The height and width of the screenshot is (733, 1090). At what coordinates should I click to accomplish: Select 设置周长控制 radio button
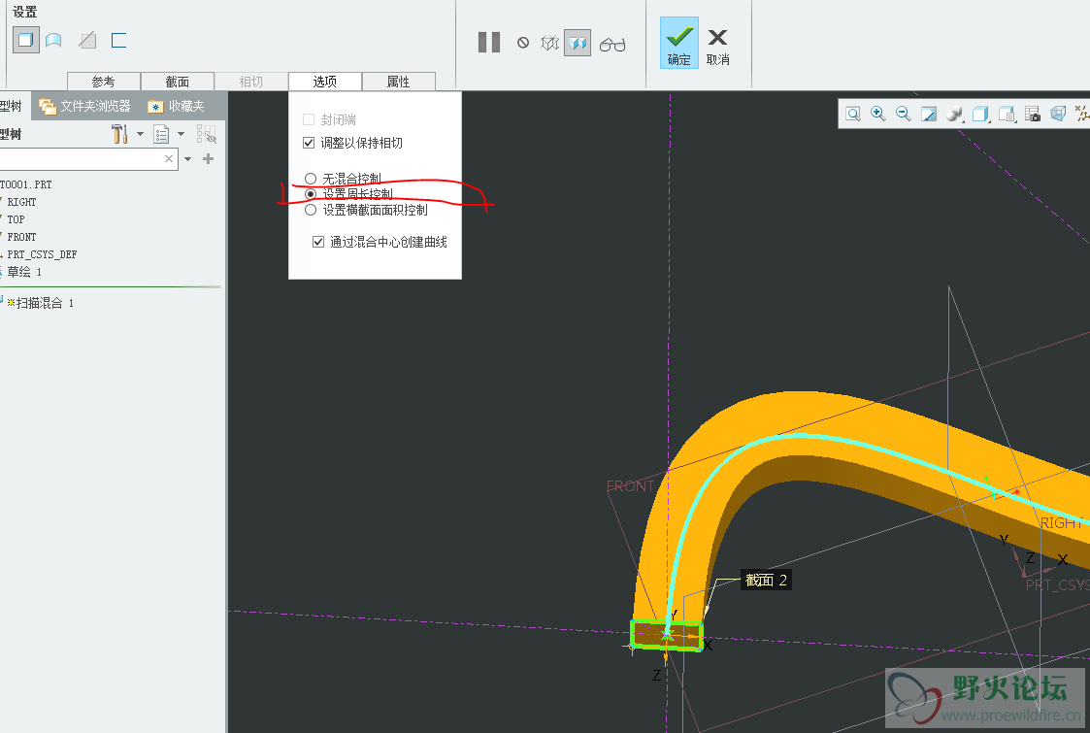point(311,194)
